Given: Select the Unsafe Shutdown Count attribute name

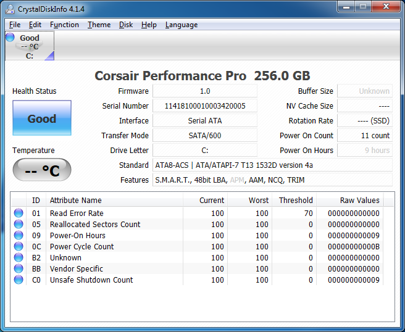Looking at the screenshot, I should (x=91, y=280).
